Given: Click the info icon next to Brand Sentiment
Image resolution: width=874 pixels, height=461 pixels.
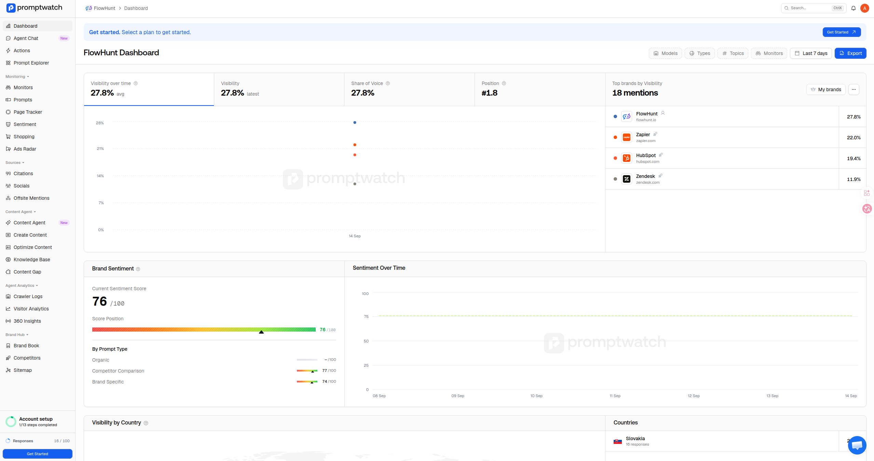Looking at the screenshot, I should pyautogui.click(x=138, y=269).
